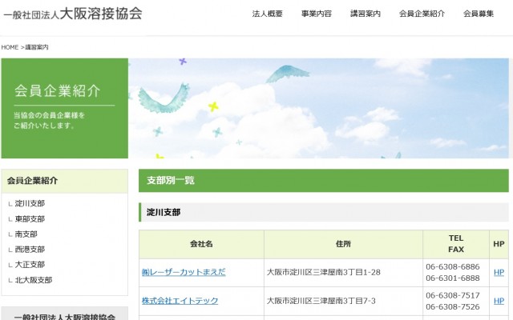This screenshot has height=320, width=513.
Task: Open the 会員募集 navigation item
Action: click(479, 14)
